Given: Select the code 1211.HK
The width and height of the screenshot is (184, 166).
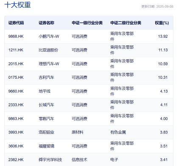Looking at the screenshot, I should [16, 50].
